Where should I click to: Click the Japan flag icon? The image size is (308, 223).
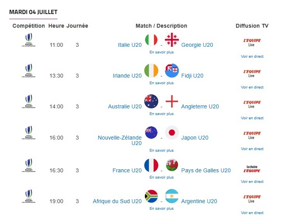coord(171,133)
